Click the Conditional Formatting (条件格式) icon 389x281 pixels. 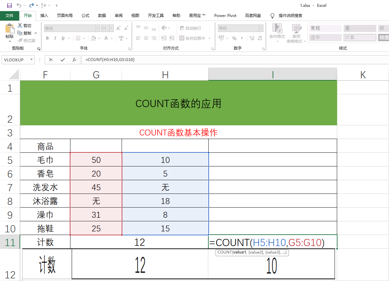pyautogui.click(x=277, y=28)
